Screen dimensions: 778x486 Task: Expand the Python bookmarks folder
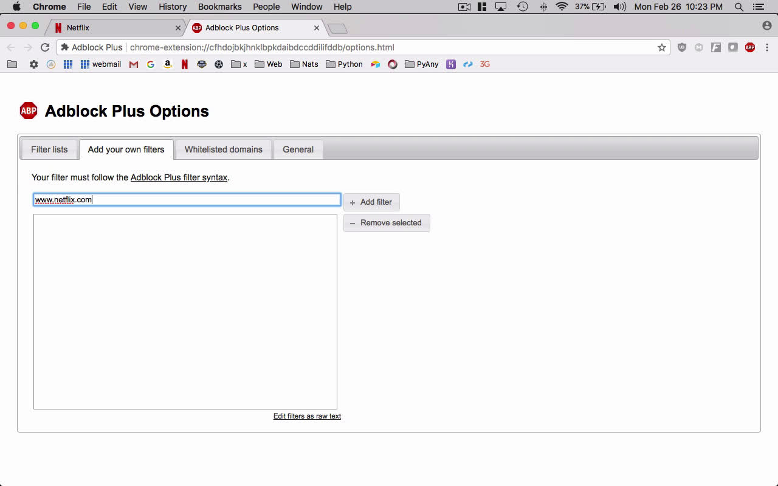pos(344,64)
